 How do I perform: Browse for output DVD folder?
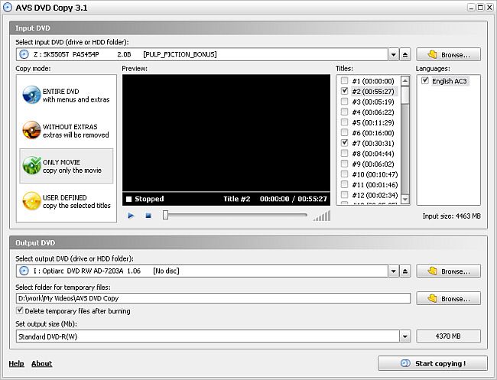(x=448, y=271)
